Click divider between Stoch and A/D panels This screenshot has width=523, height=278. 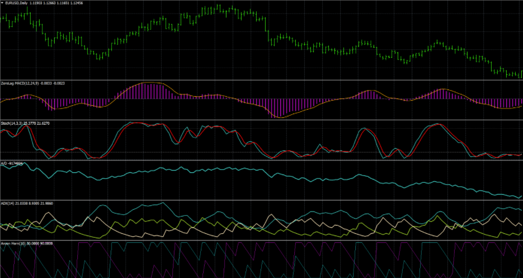[261, 161]
